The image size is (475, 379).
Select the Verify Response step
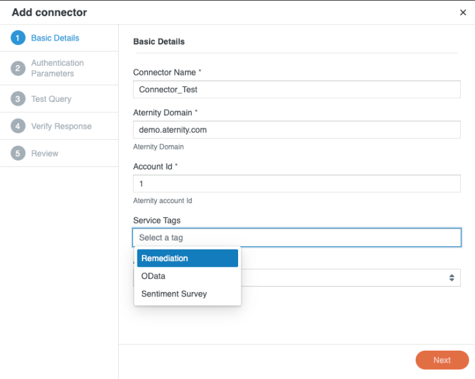(61, 126)
